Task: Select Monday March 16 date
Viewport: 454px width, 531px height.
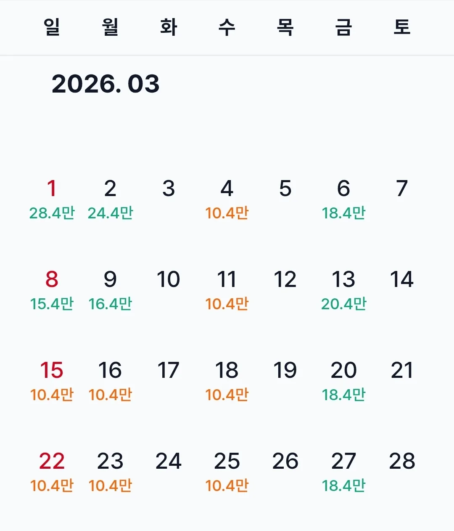Action: (x=110, y=381)
